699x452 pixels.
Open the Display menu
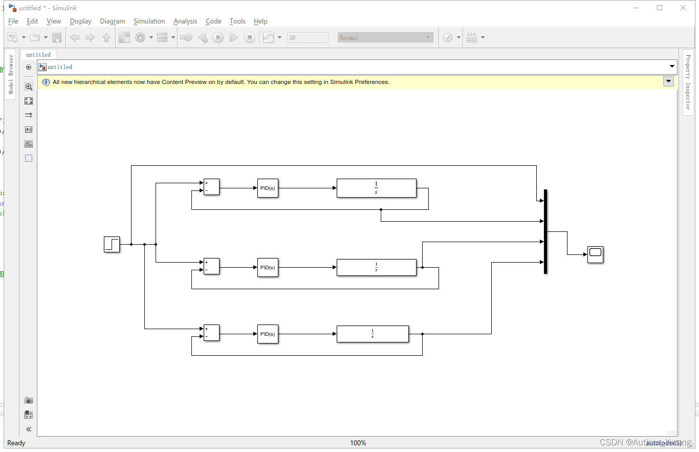[x=80, y=21]
